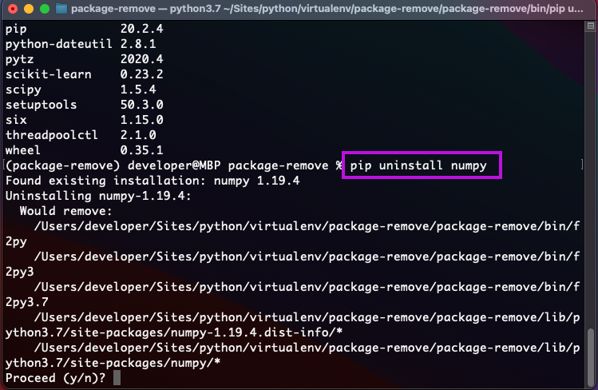The height and width of the screenshot is (390, 598).
Task: Click the 'site-packages/numpy-1.19.4.dist-info/*' path line
Action: click(x=174, y=332)
